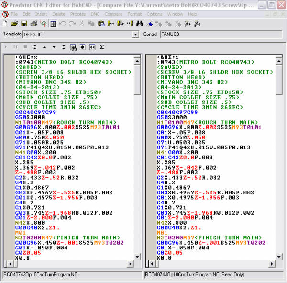Image resolution: width=287 pixels, height=283 pixels.
Task: Paste from clipboard icon
Action: (x=101, y=23)
